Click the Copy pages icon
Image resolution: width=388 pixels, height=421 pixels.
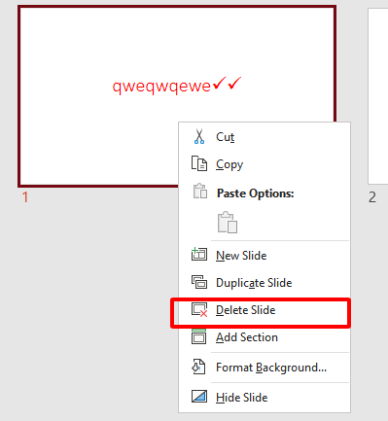[199, 163]
